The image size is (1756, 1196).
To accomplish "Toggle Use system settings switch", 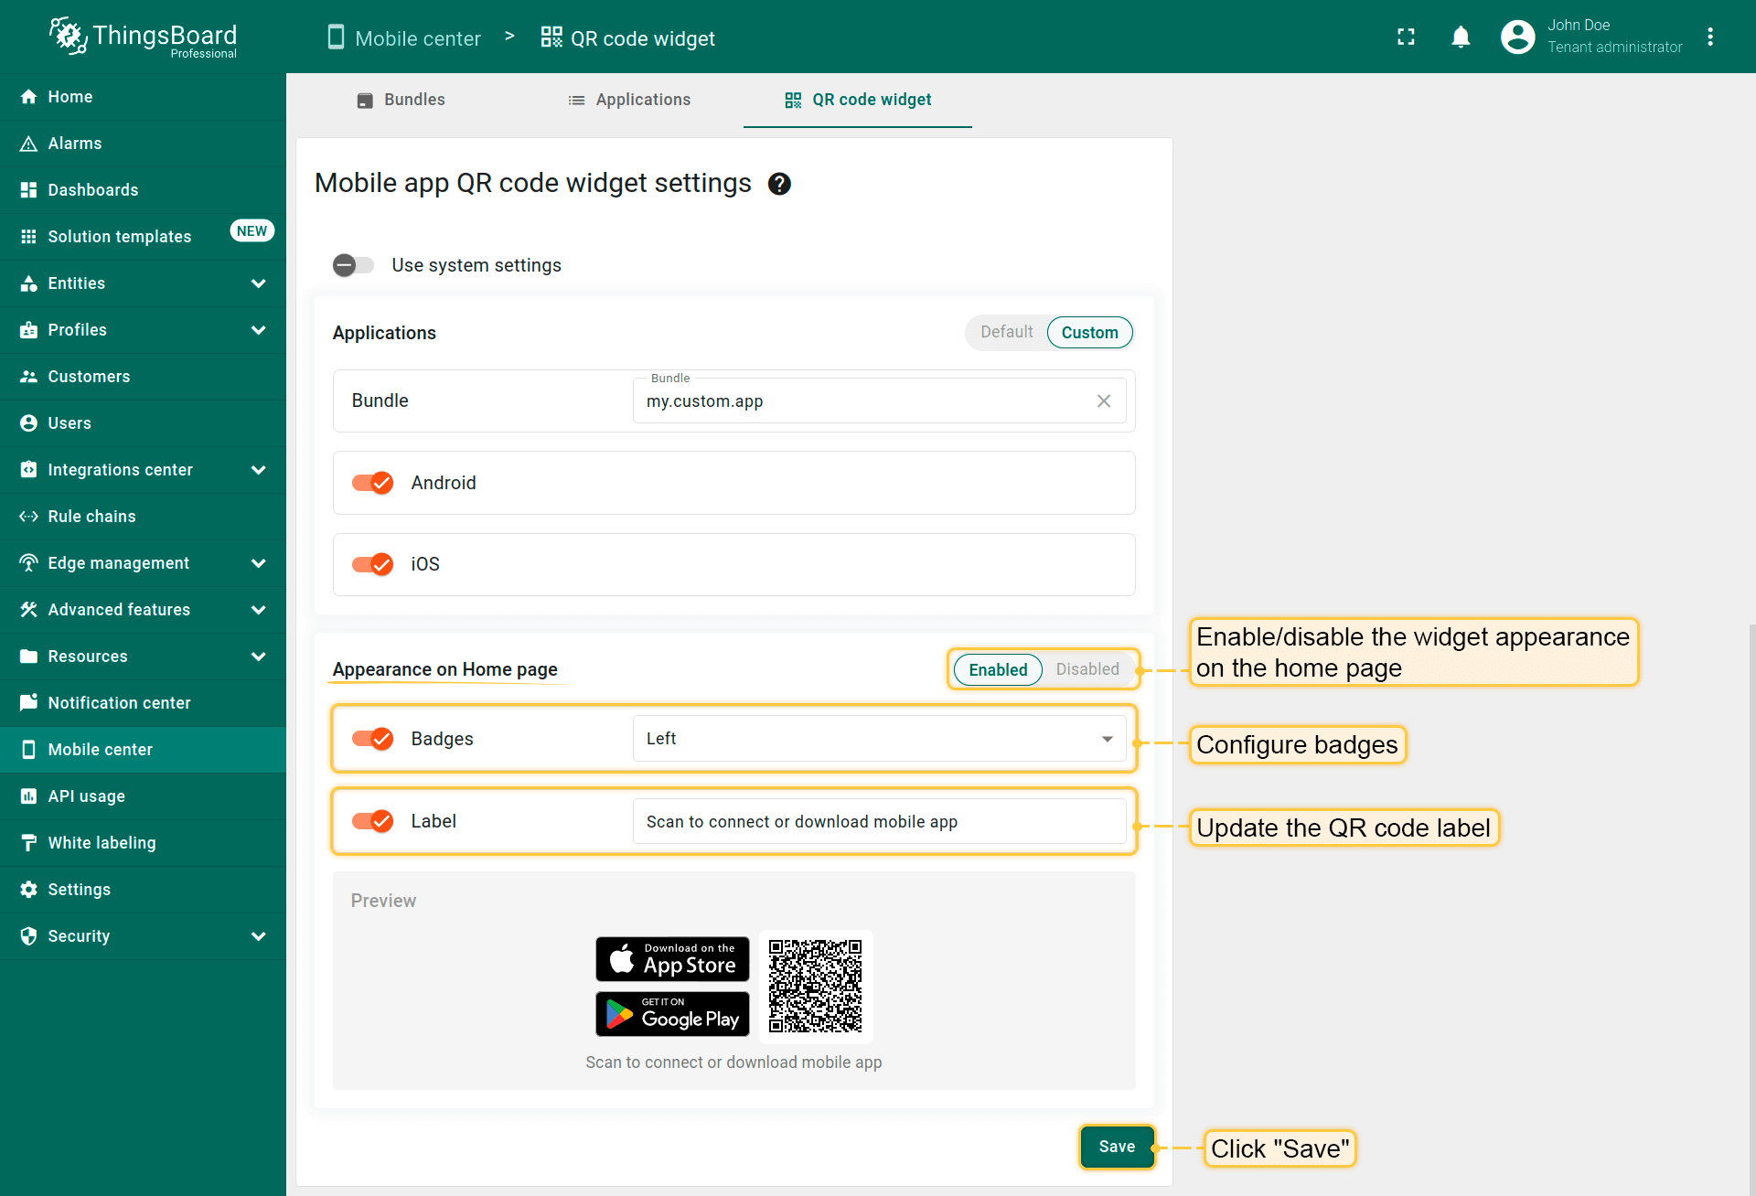I will pyautogui.click(x=353, y=265).
